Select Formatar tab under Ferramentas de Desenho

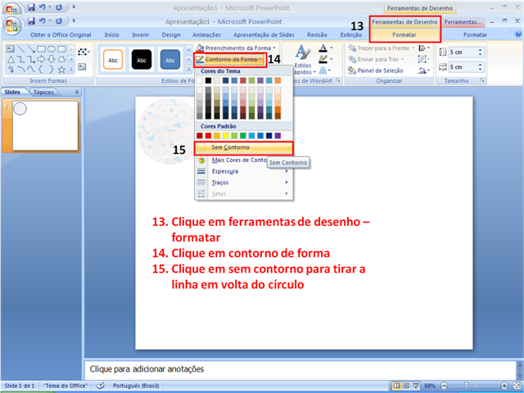pos(404,34)
